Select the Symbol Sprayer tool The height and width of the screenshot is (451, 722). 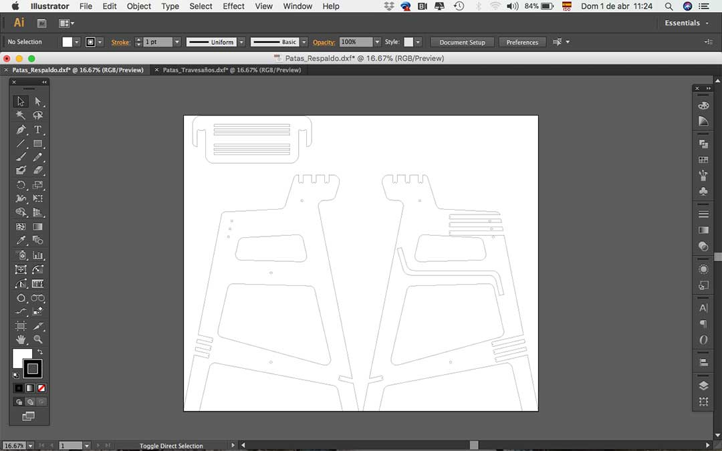pyautogui.click(x=21, y=255)
